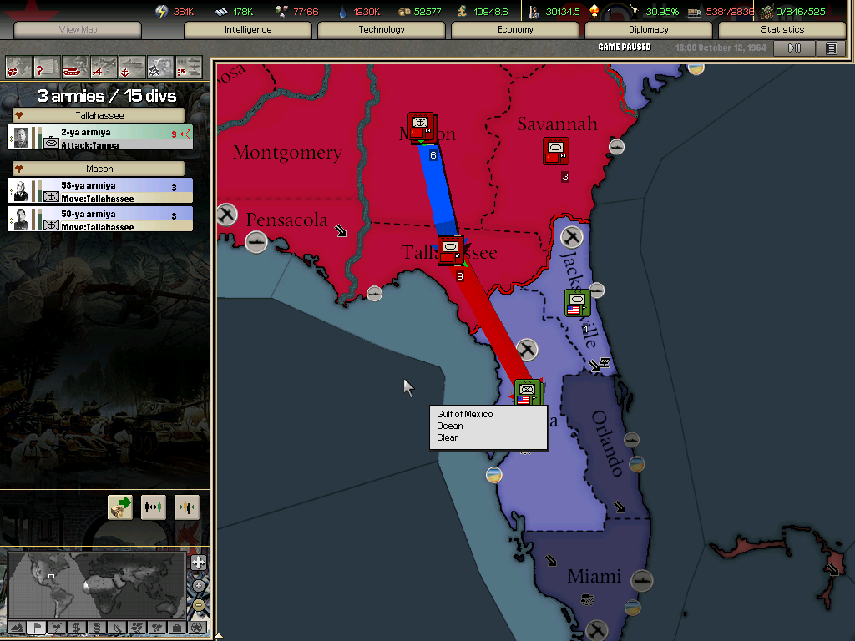Screen dimensions: 855x641
Task: Open the Diplomacy tab
Action: click(648, 30)
